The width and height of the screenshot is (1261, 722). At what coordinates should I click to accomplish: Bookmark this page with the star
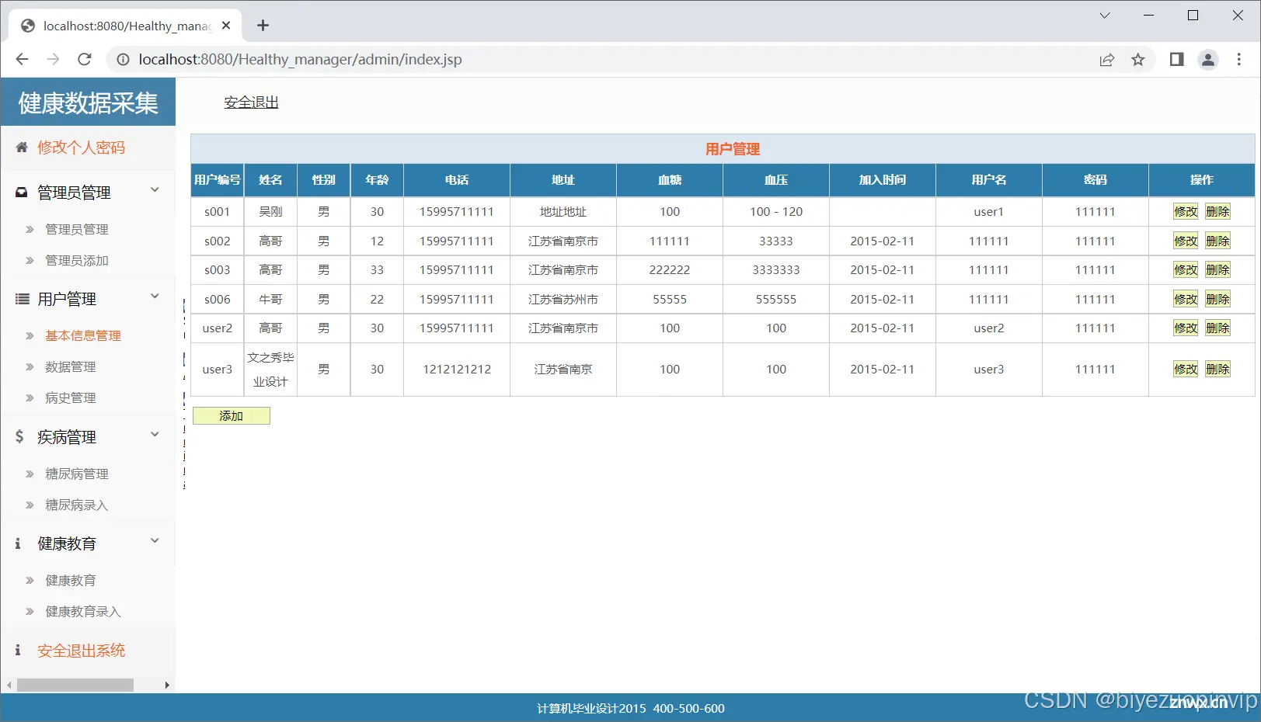[1138, 60]
